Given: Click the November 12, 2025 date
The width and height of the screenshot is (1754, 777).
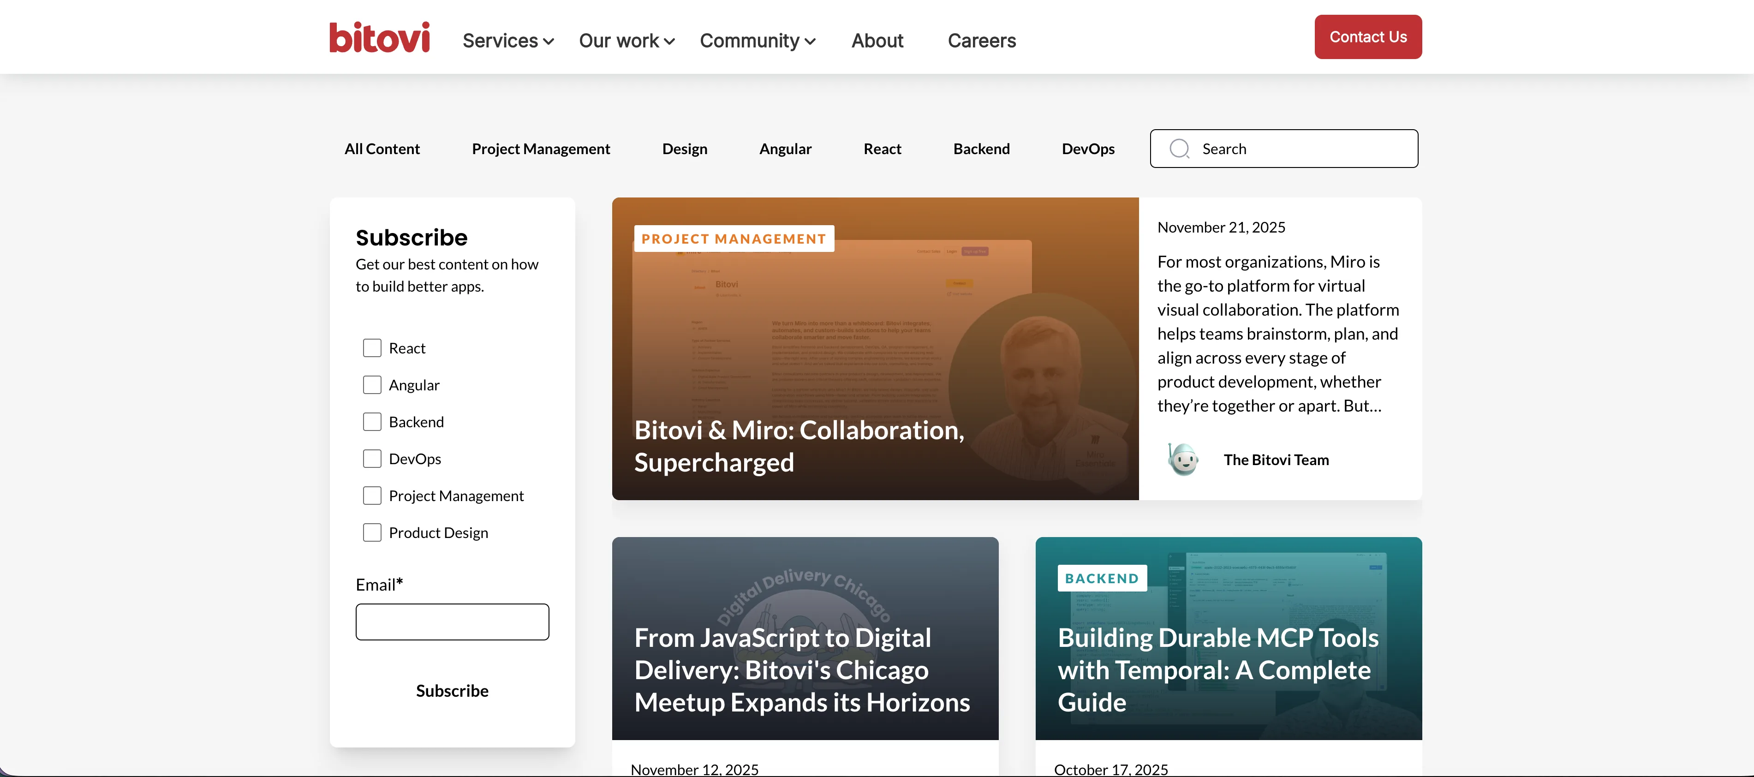Looking at the screenshot, I should point(694,769).
